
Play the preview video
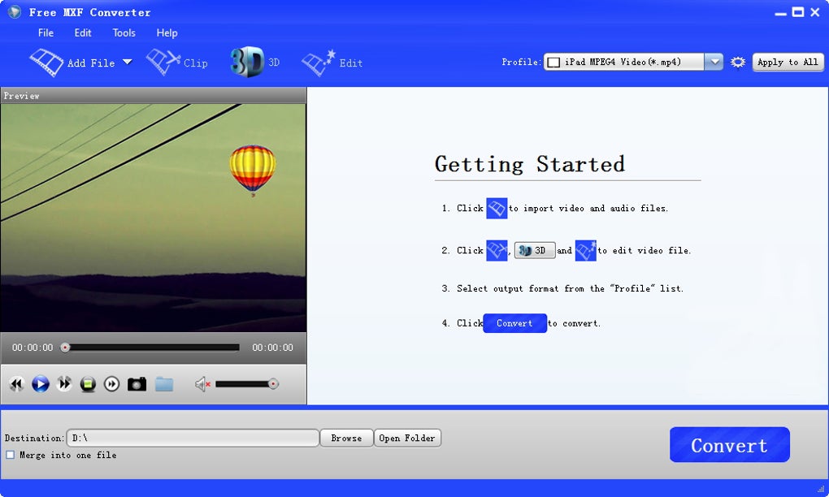(x=40, y=384)
